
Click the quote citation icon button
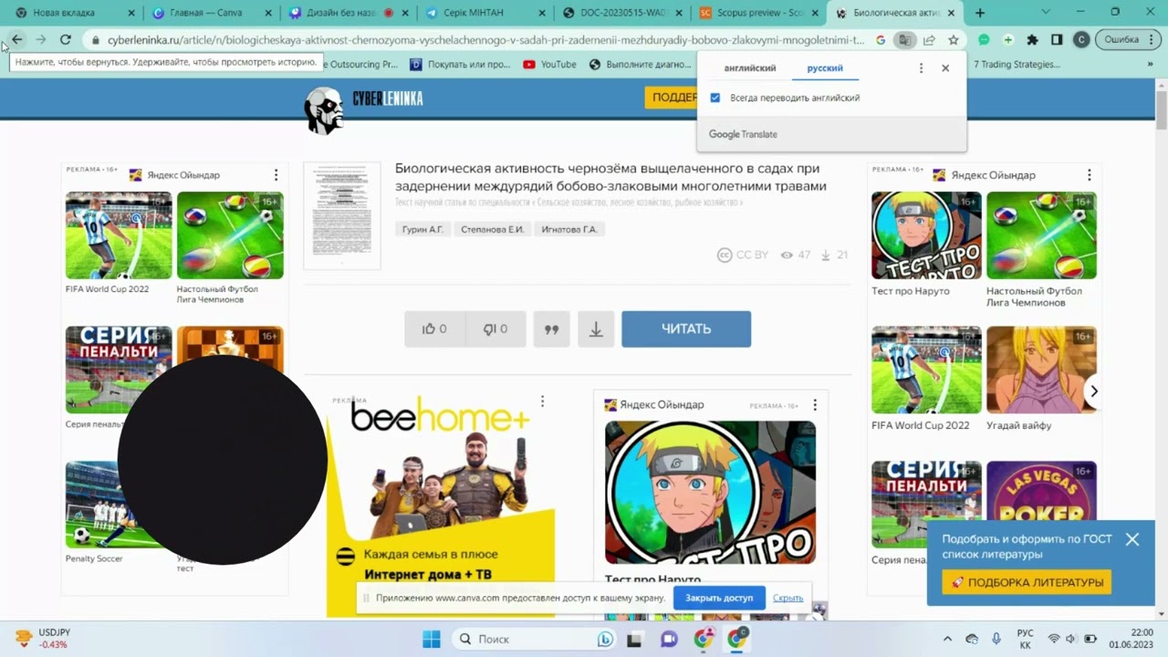pyautogui.click(x=551, y=329)
